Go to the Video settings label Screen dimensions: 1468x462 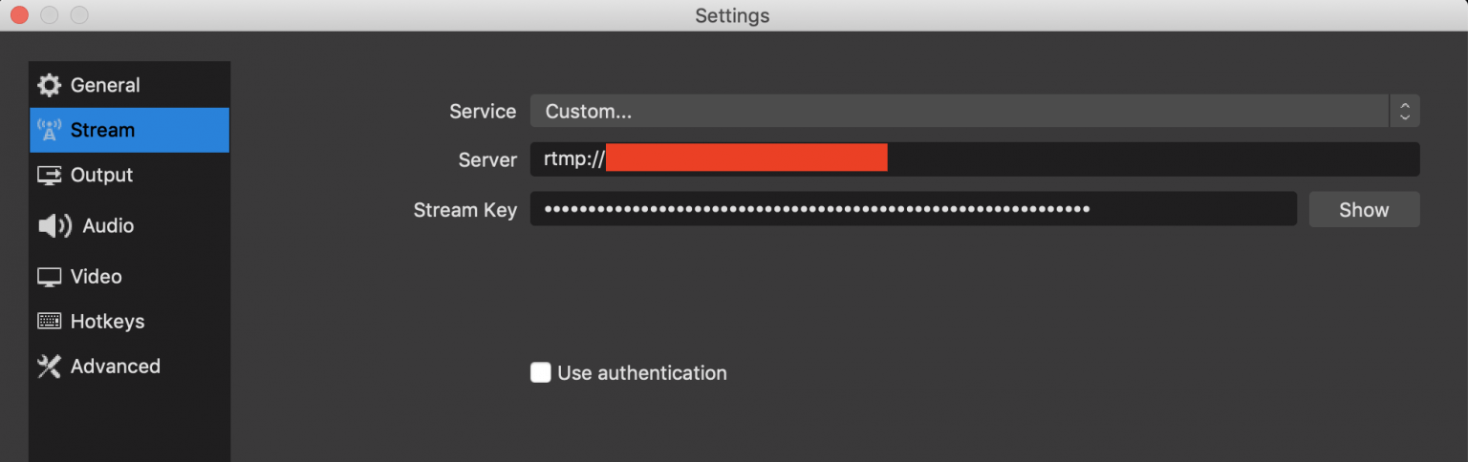[x=96, y=277]
